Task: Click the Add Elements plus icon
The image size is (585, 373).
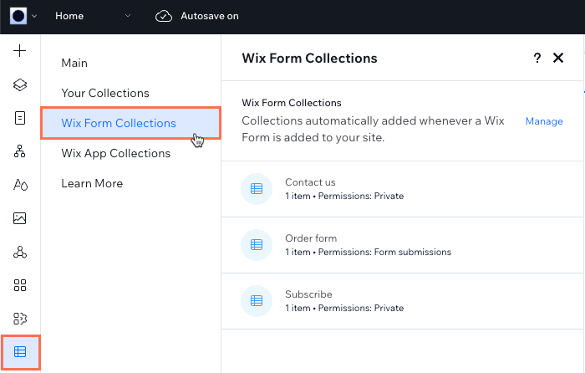Action: [x=20, y=51]
